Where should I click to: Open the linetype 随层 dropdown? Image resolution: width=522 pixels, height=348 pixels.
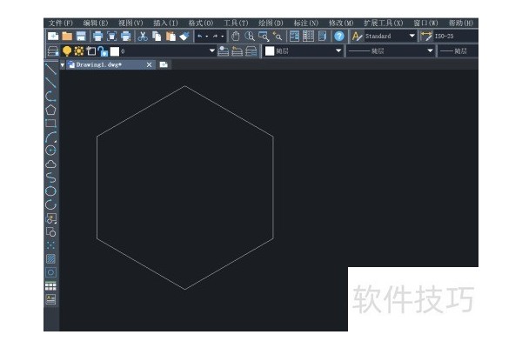pos(430,51)
